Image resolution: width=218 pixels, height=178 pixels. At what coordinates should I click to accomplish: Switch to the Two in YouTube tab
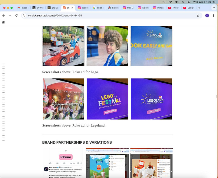click(173, 8)
